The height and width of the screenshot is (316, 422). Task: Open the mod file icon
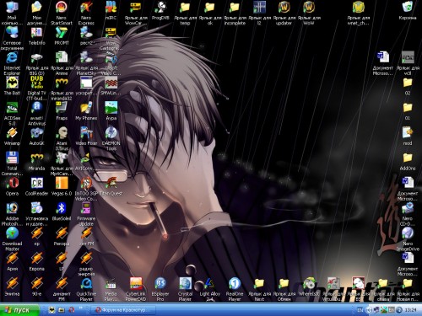tap(408, 133)
